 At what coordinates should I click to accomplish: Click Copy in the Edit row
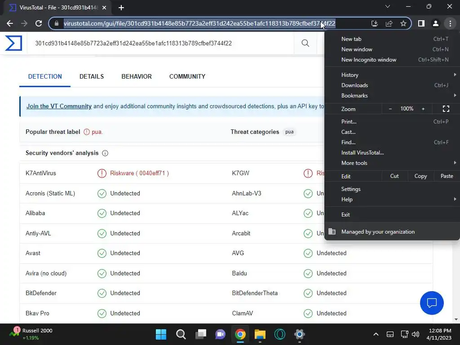(x=420, y=176)
